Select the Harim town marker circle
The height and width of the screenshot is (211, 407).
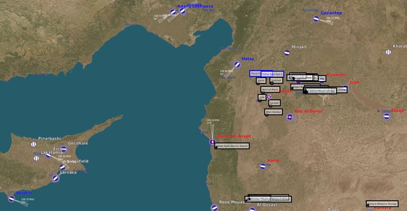[258, 84]
